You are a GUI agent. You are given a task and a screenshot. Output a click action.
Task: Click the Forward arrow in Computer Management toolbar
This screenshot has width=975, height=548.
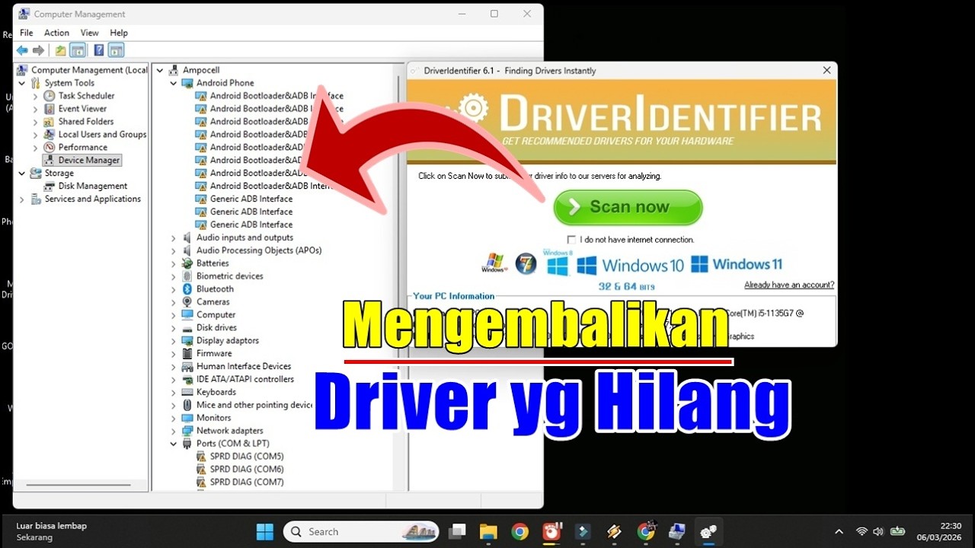tap(38, 50)
